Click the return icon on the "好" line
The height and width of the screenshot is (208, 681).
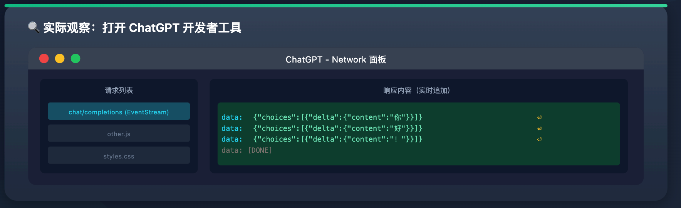click(539, 129)
